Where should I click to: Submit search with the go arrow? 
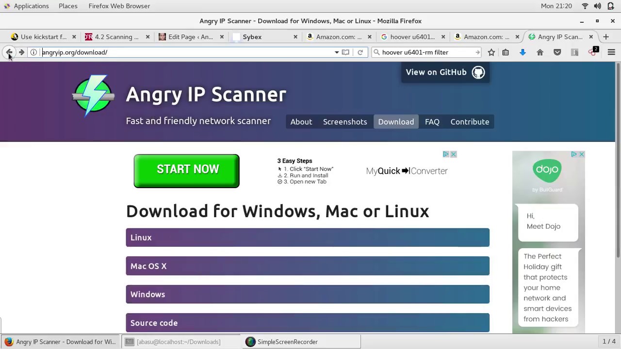(477, 52)
